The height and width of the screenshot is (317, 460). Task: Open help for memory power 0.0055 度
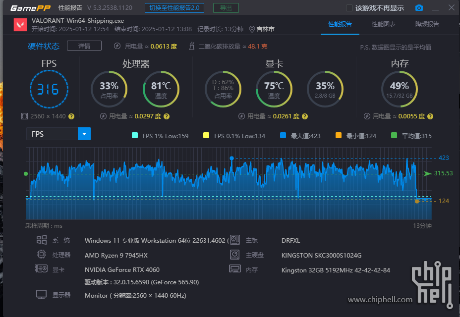[x=430, y=116]
